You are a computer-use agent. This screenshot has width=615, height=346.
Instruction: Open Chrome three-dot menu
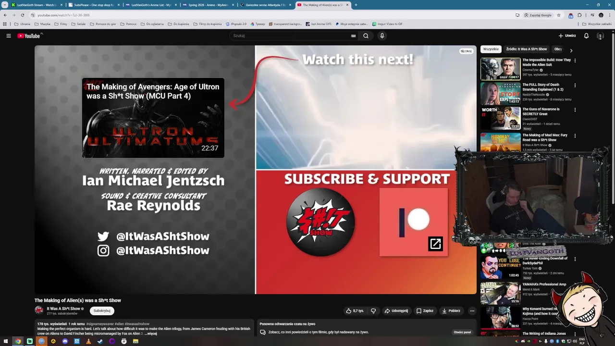pos(609,15)
